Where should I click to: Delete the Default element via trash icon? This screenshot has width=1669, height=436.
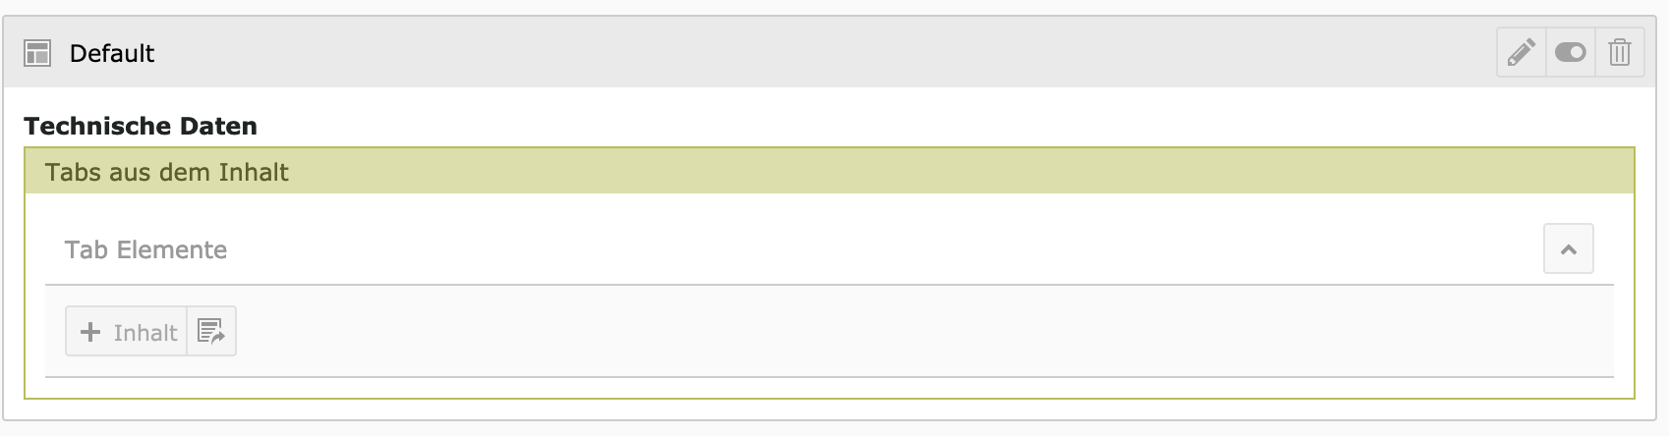coord(1620,52)
